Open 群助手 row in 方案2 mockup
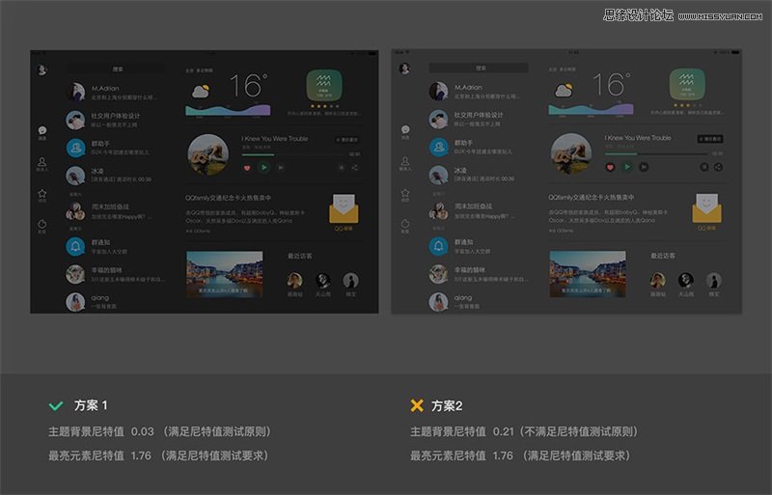 click(479, 147)
